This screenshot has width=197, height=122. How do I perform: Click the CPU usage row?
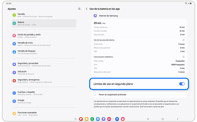tap(139, 51)
